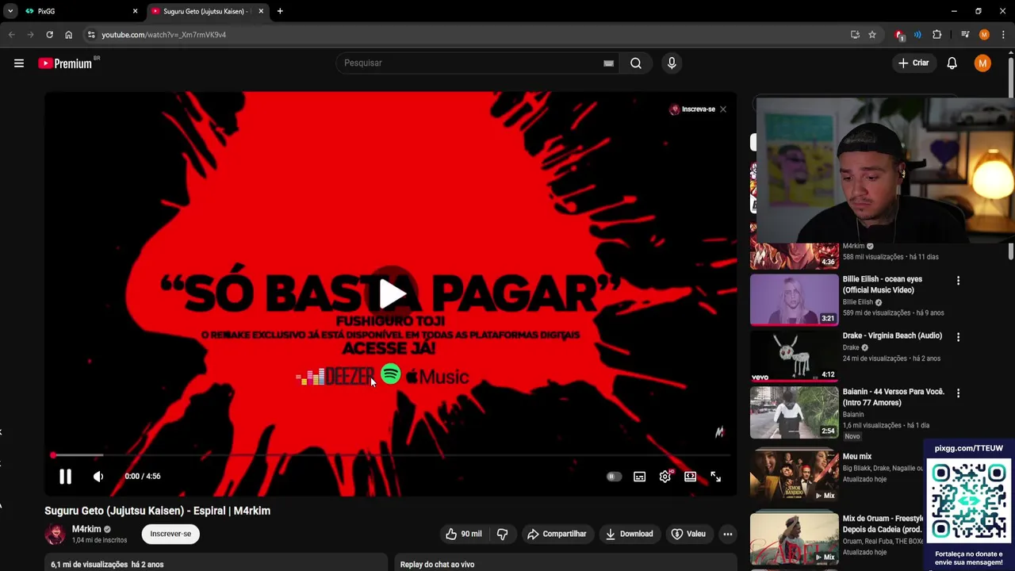Click the Replay do chat ao vivo header
Viewport: 1015px width, 571px height.
[x=437, y=565]
